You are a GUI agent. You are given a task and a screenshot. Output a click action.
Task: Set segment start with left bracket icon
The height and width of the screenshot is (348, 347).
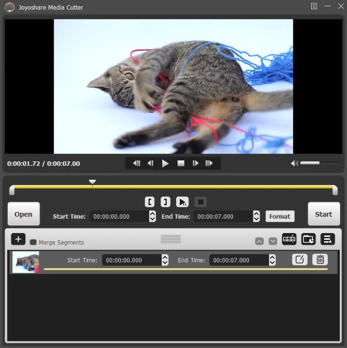point(150,202)
